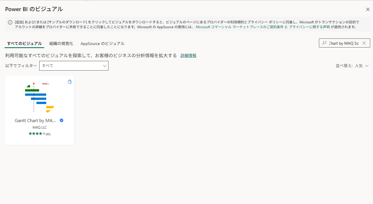Open the 並べ替え: 人気 sort dropdown

[352, 66]
